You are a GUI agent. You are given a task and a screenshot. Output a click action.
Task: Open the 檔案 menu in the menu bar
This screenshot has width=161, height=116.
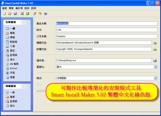(x=5, y=8)
